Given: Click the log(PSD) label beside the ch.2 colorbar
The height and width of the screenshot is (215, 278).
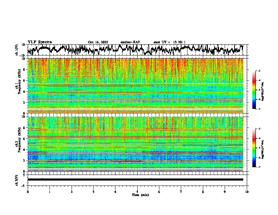Looking at the screenshot, I should point(263,149).
